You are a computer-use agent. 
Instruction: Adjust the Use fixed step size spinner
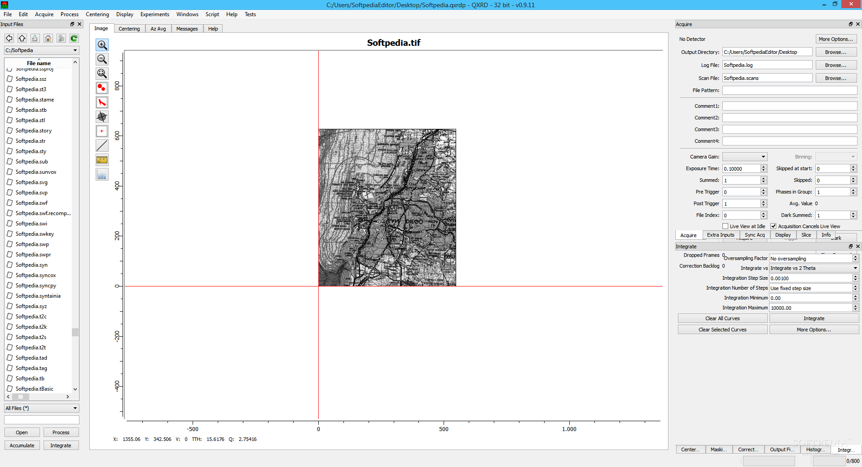click(x=855, y=288)
